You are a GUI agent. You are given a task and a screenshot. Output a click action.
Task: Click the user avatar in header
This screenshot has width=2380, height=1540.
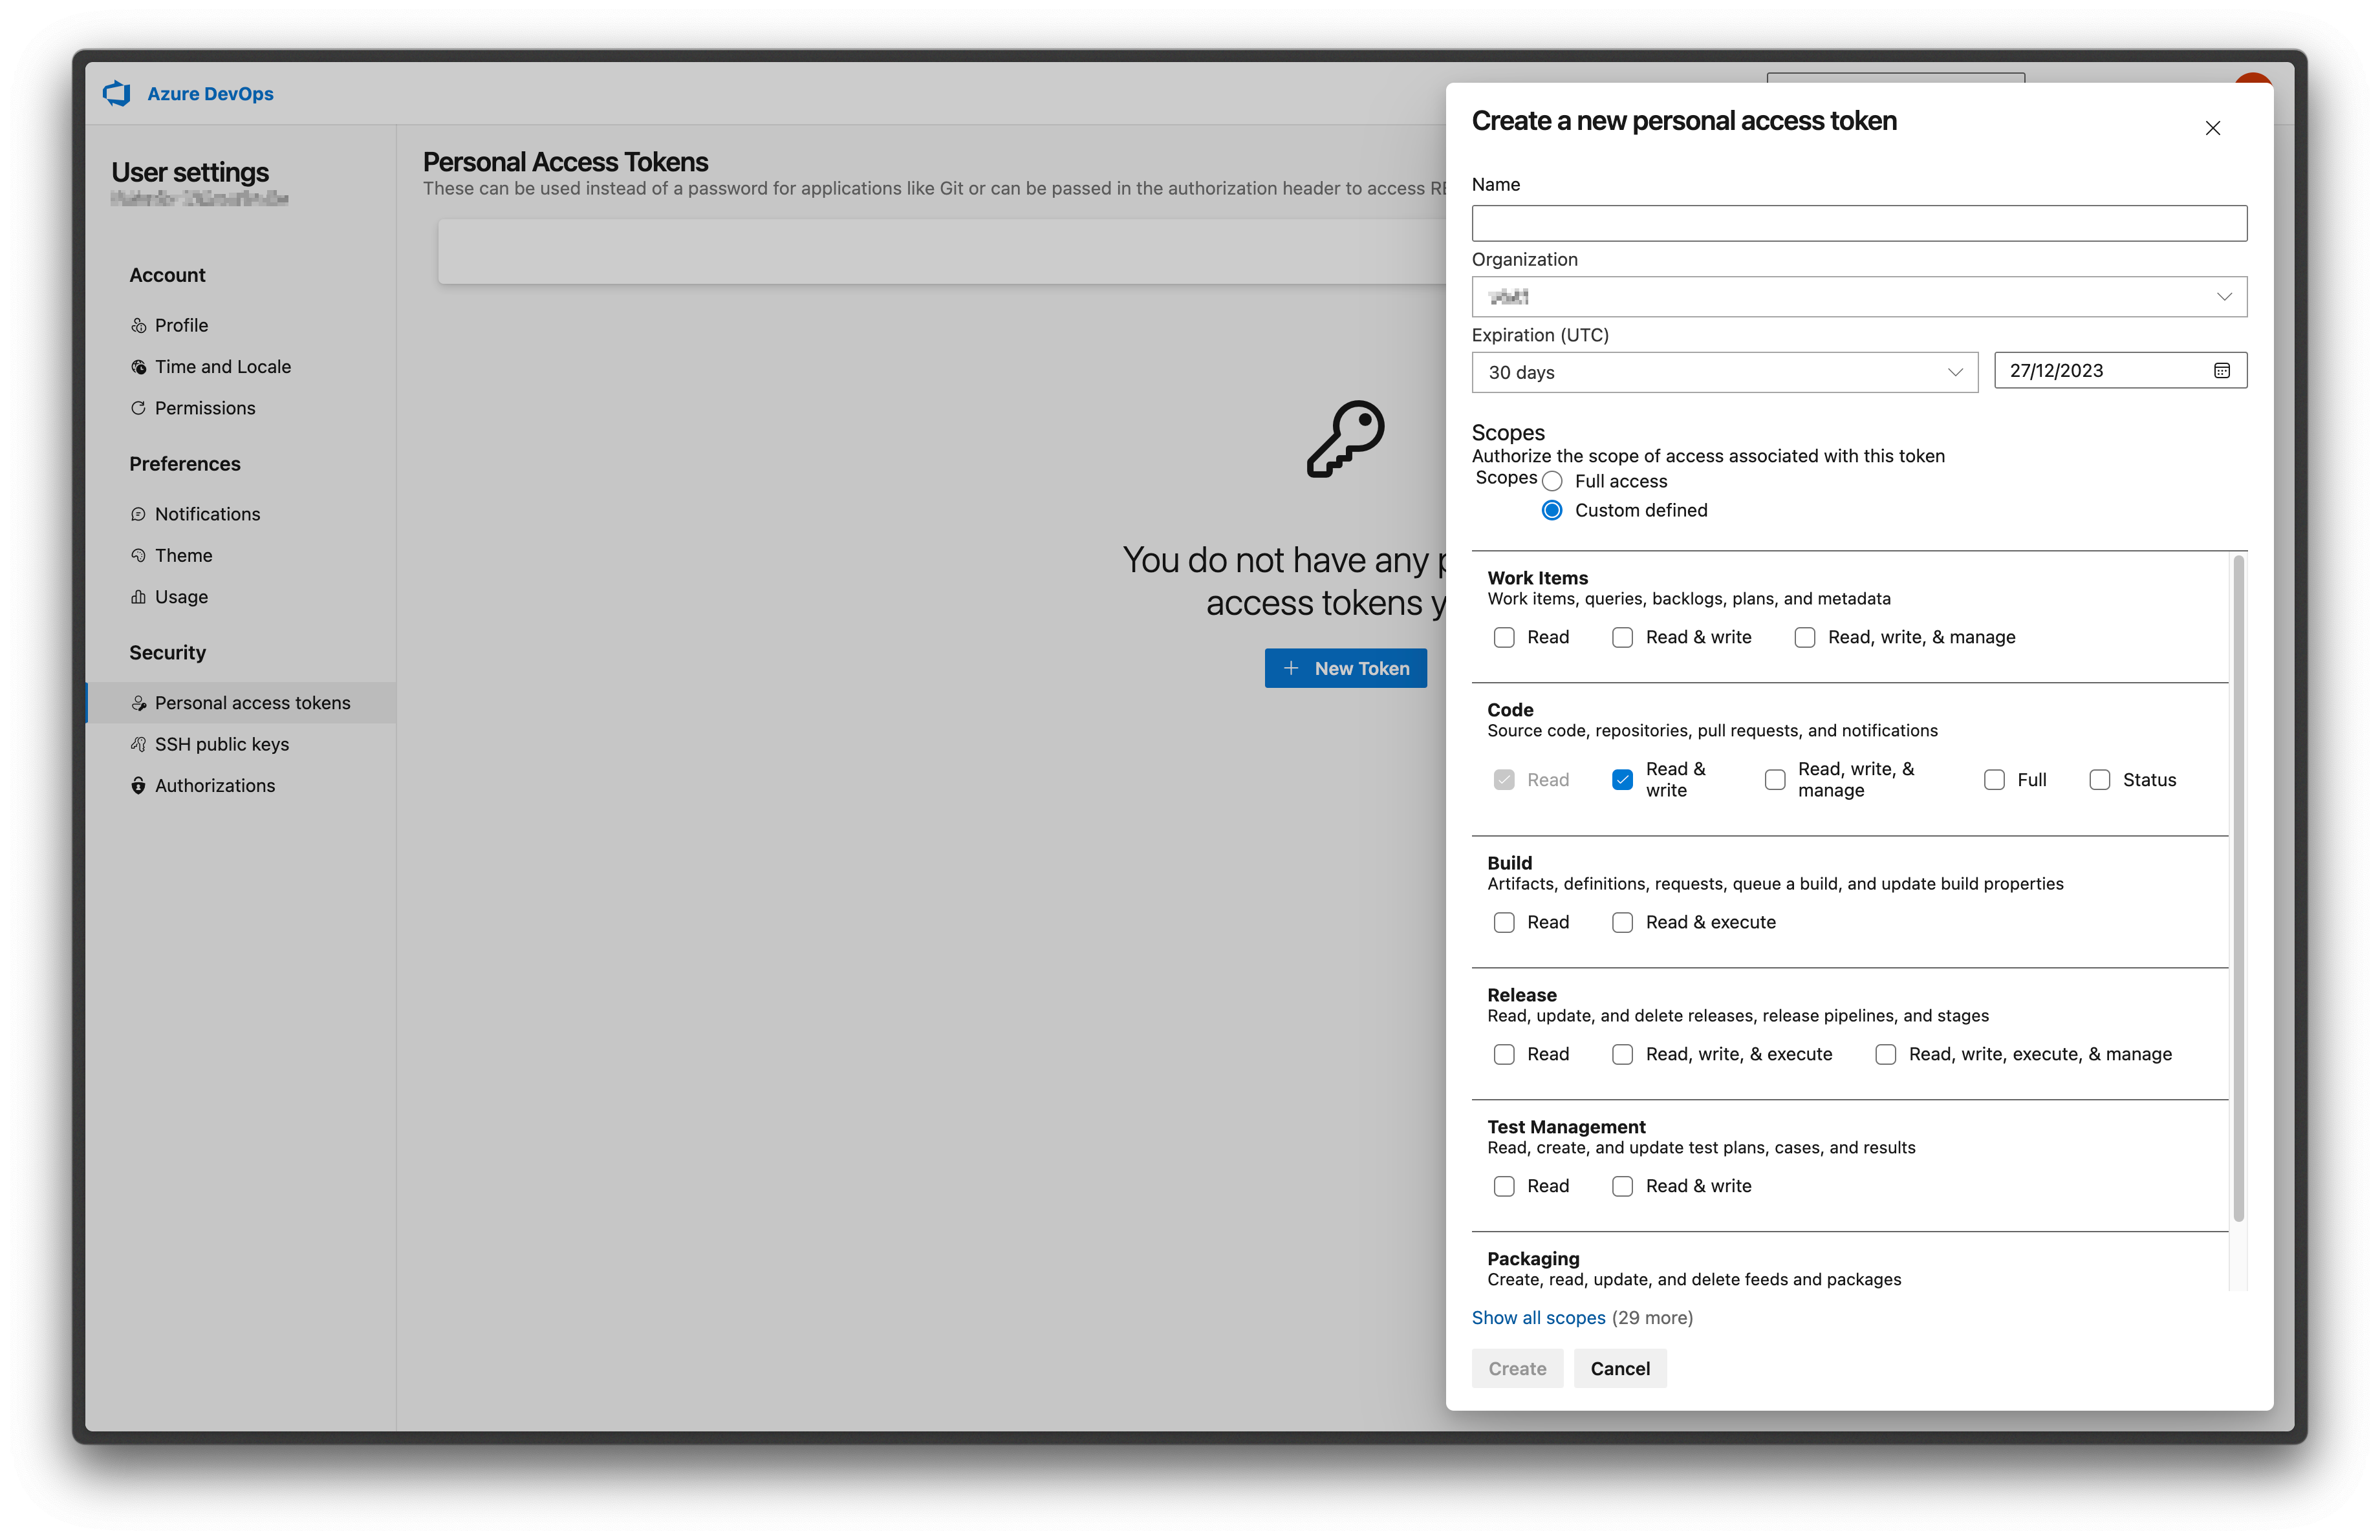pyautogui.click(x=2253, y=79)
